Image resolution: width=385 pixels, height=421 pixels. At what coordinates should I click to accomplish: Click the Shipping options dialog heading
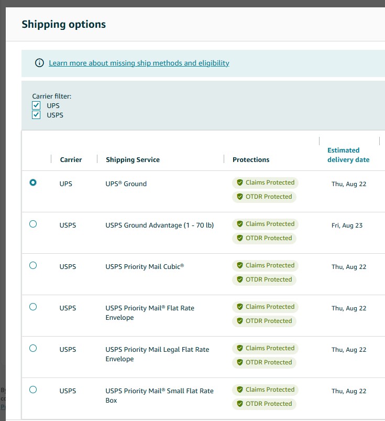tap(64, 24)
